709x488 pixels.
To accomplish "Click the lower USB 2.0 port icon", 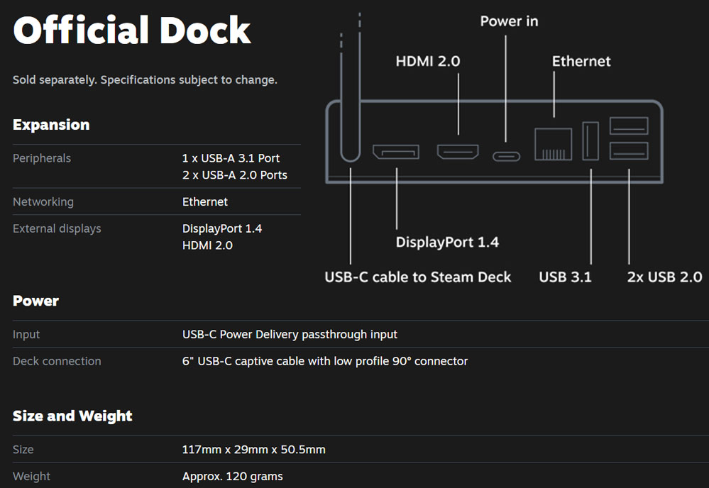I will click(629, 151).
